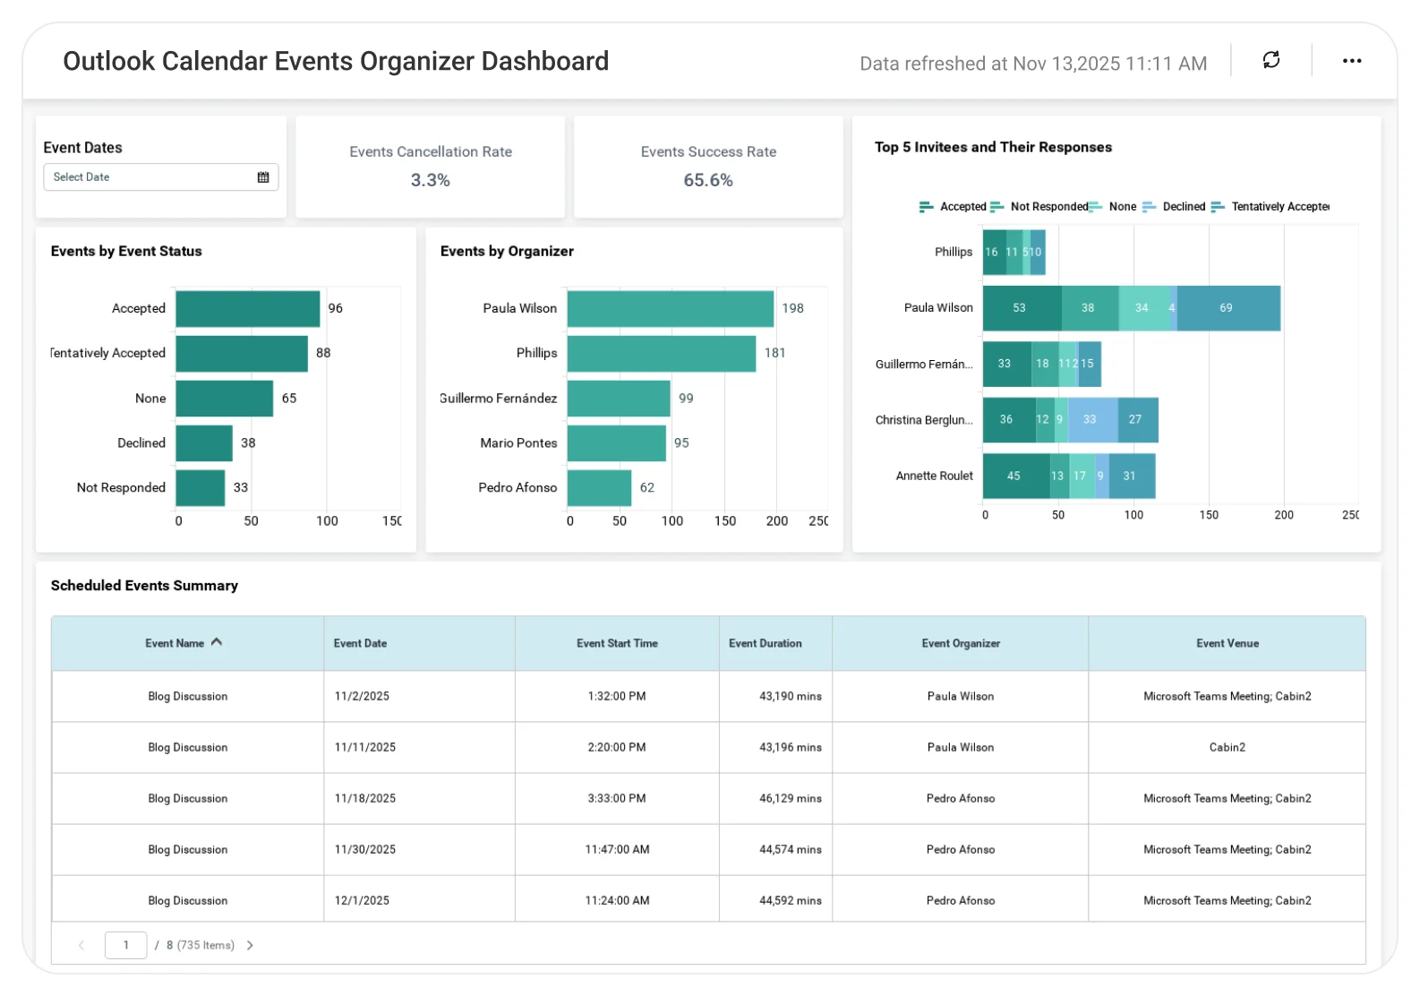
Task: Sort table by Event Start Time header
Action: click(617, 643)
